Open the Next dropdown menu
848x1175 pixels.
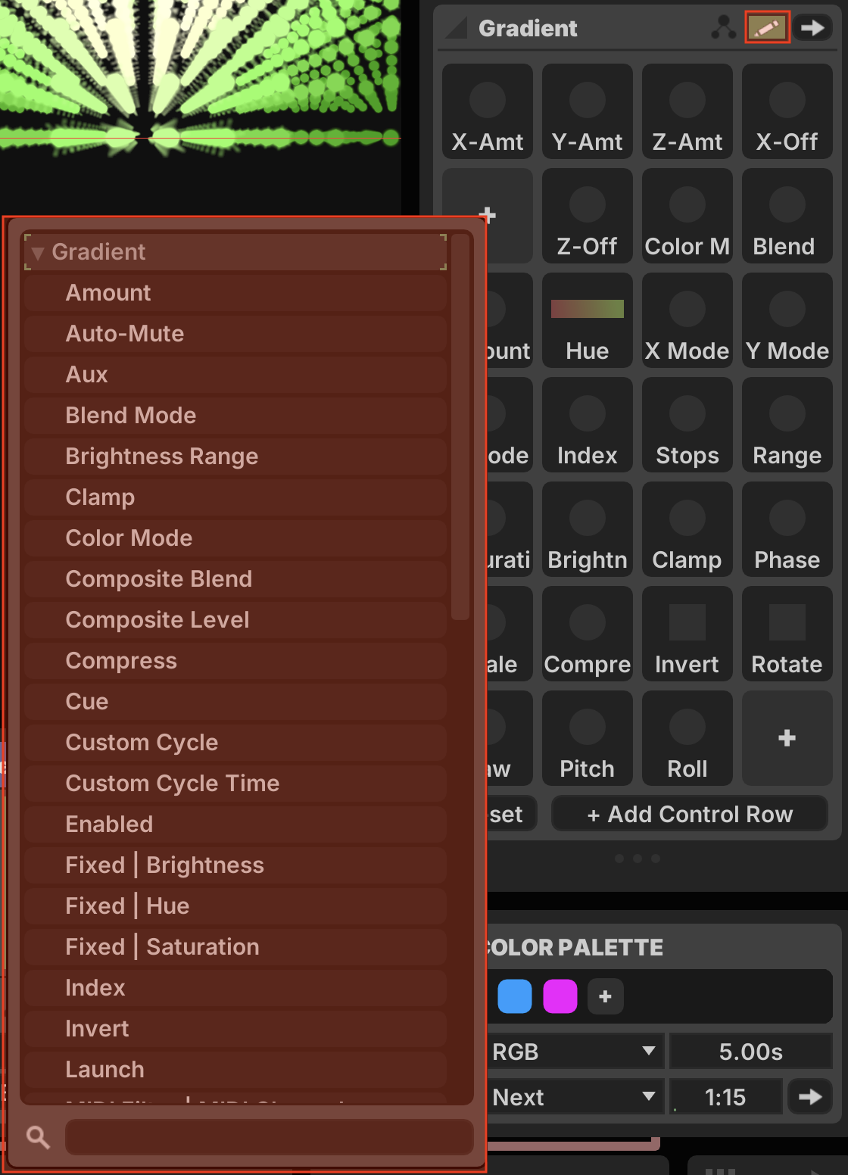tap(574, 1096)
